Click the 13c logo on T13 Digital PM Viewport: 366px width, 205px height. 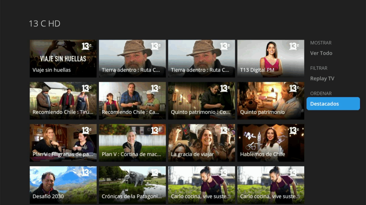(x=294, y=46)
